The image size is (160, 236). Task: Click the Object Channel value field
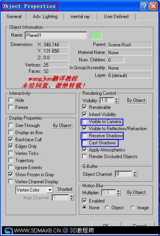click(x=124, y=174)
